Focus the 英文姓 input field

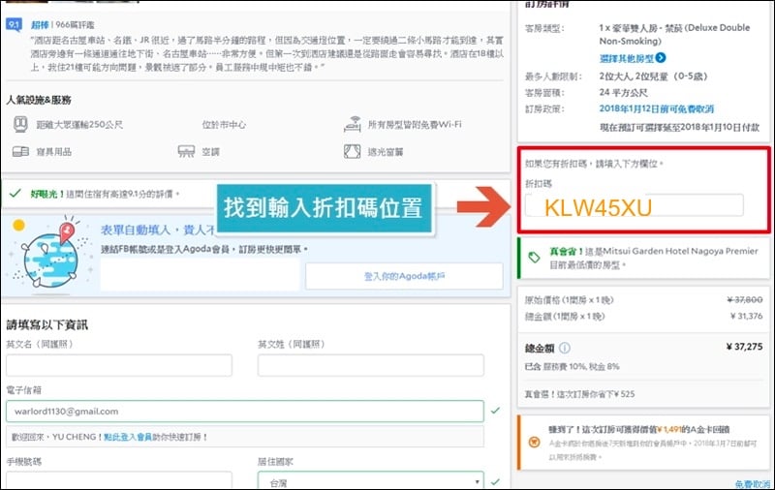371,365
